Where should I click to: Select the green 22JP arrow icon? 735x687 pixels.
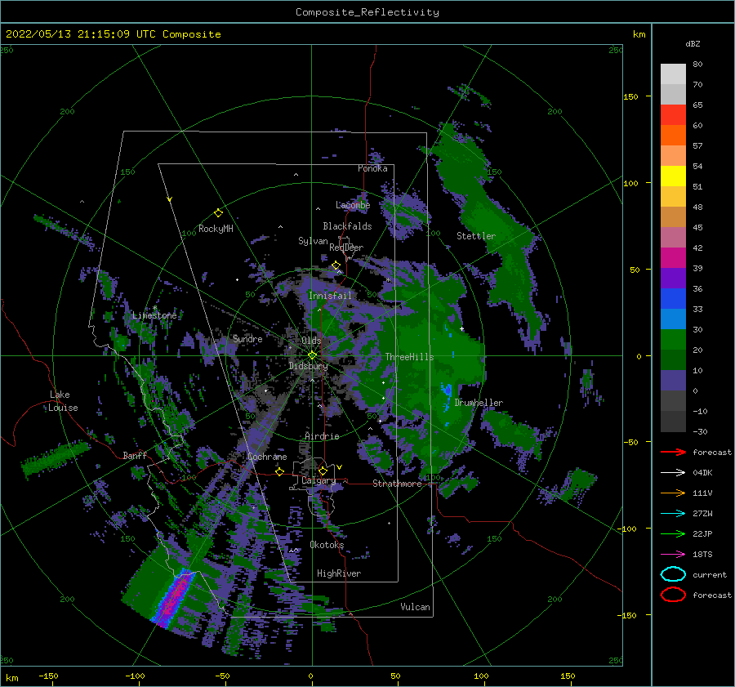pyautogui.click(x=673, y=533)
